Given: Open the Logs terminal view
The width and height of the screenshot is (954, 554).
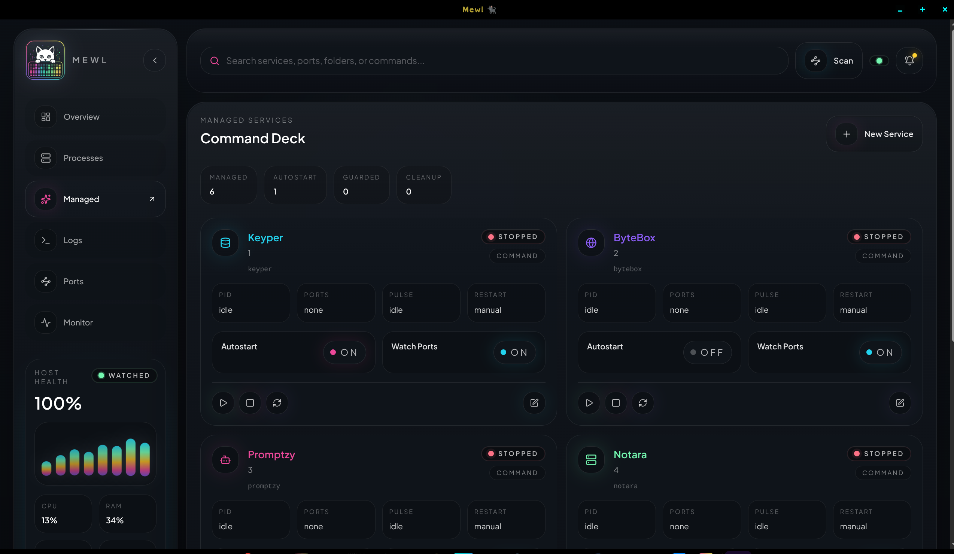Looking at the screenshot, I should 73,240.
